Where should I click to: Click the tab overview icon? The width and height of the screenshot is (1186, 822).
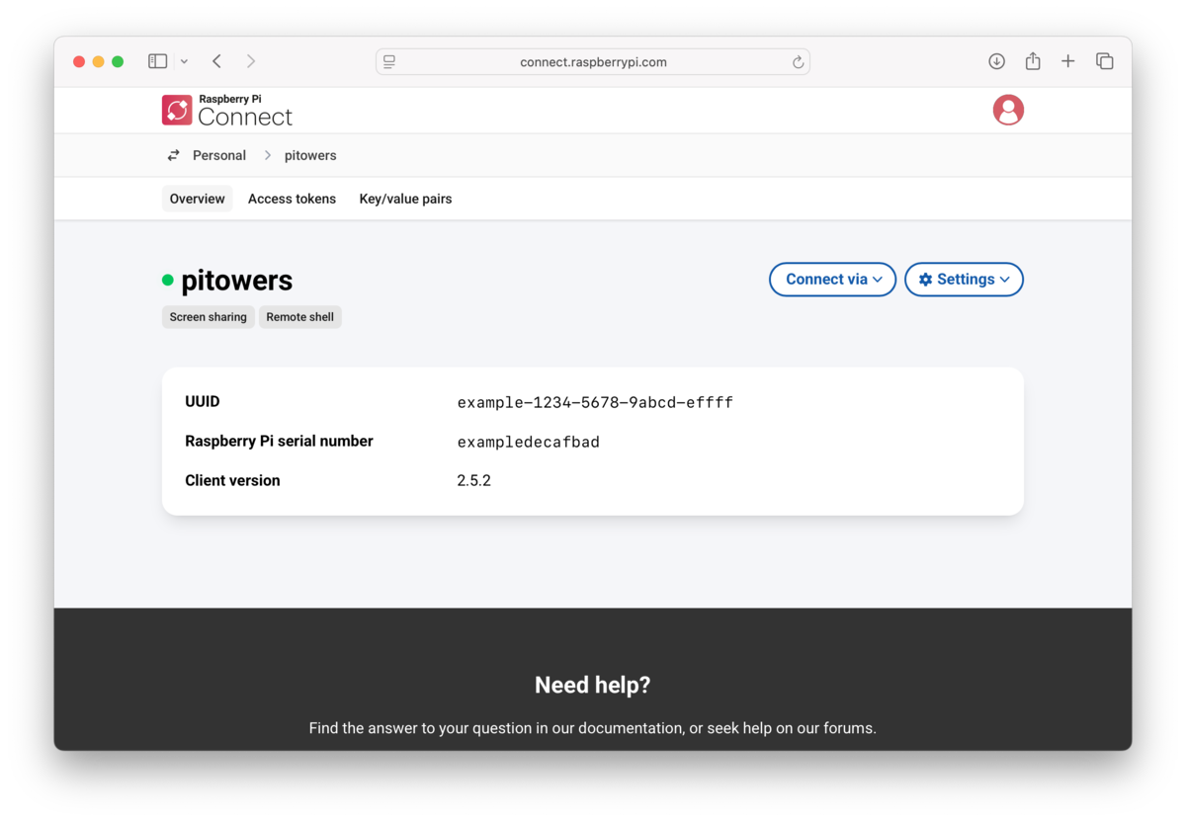[1104, 60]
